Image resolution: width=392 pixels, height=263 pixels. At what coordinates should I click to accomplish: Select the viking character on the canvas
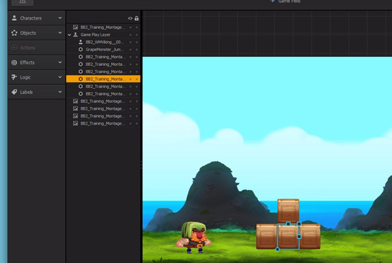pos(194,238)
